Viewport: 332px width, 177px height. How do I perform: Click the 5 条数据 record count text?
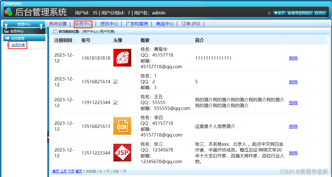click(90, 171)
